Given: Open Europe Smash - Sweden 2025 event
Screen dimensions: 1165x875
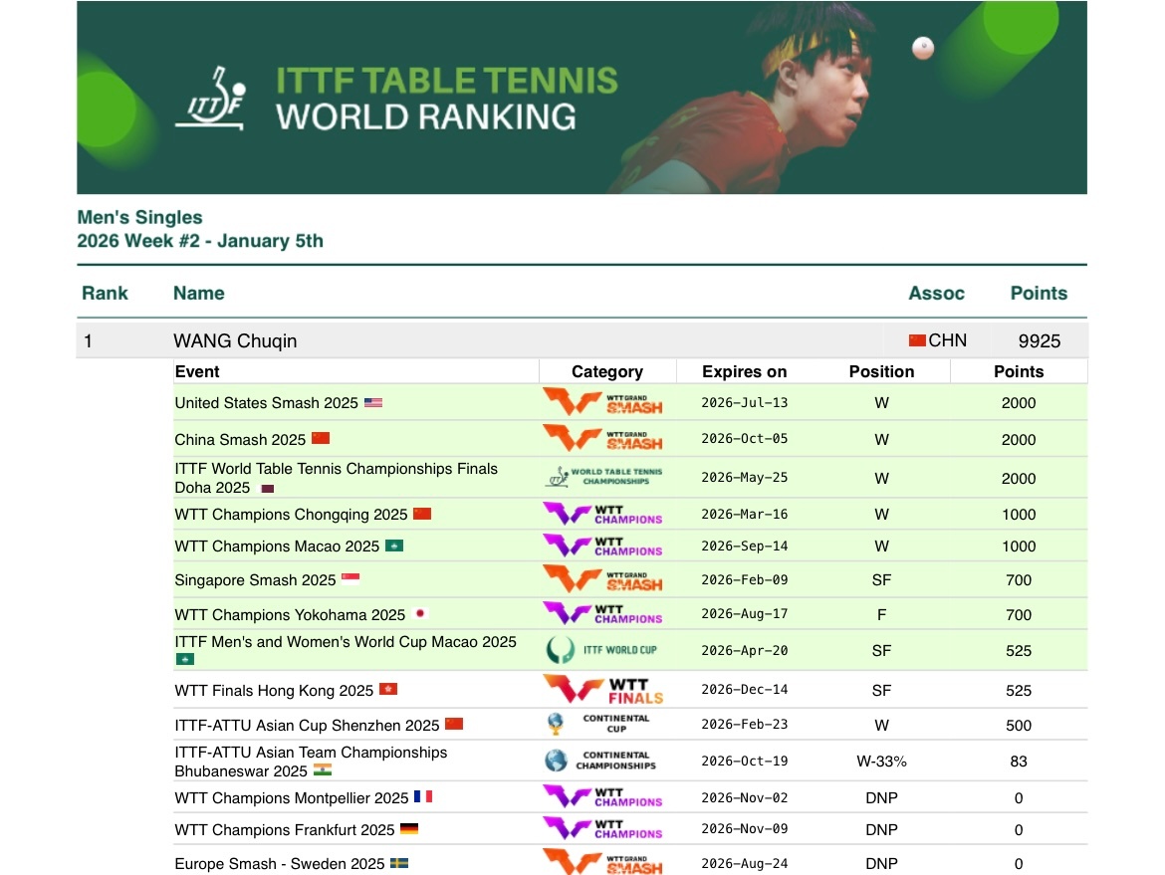Looking at the screenshot, I should 280,864.
